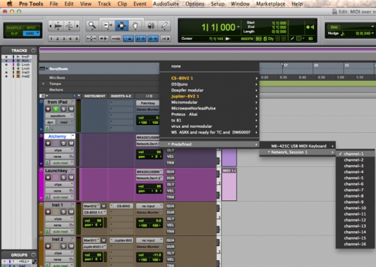376x267 pixels.
Task: Toggle input monitoring on from iPad track
Action: 55,109
